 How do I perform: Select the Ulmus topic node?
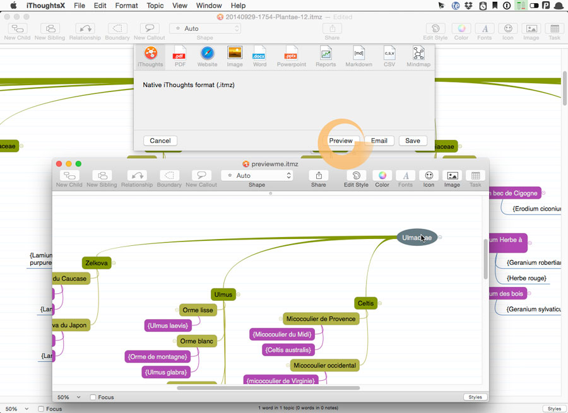click(x=223, y=294)
